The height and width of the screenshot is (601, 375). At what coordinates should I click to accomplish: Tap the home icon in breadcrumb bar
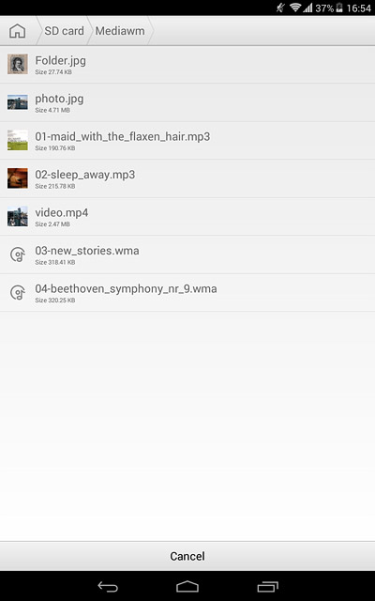click(x=17, y=31)
